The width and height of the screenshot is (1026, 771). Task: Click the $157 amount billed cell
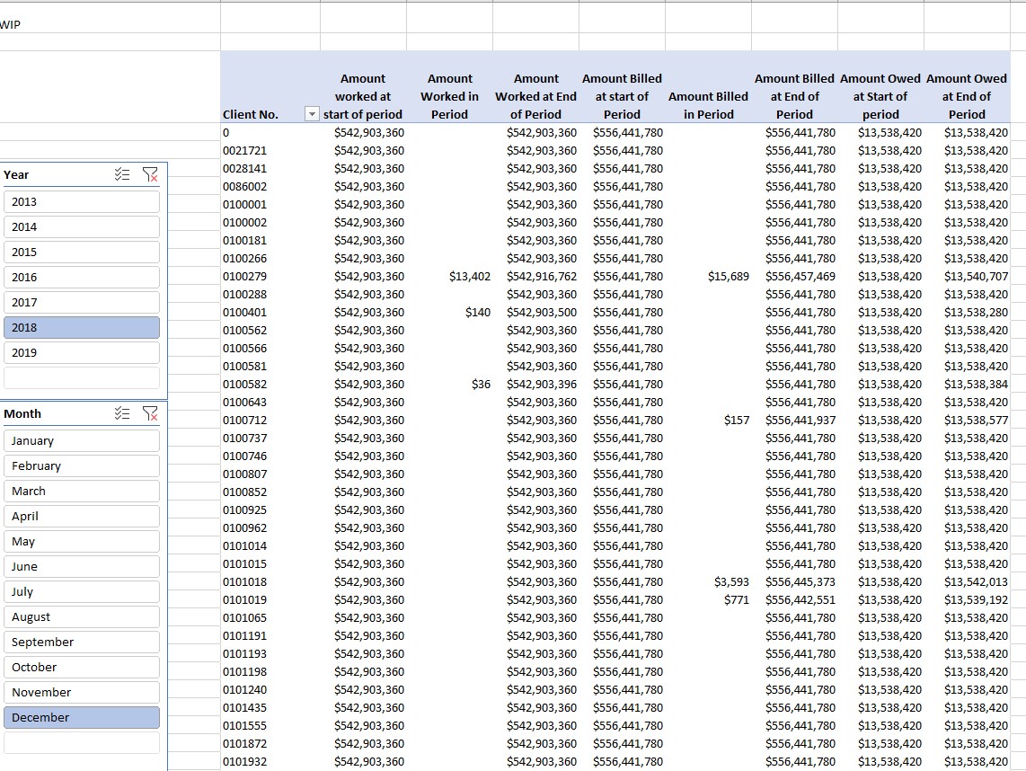pyautogui.click(x=709, y=421)
